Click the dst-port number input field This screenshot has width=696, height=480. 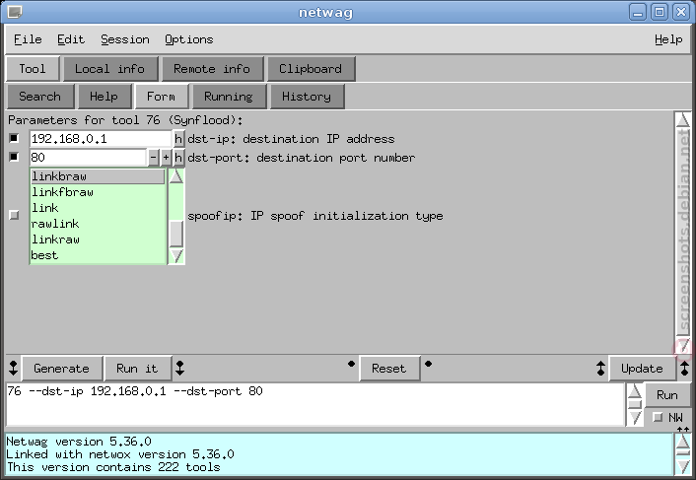pyautogui.click(x=88, y=158)
